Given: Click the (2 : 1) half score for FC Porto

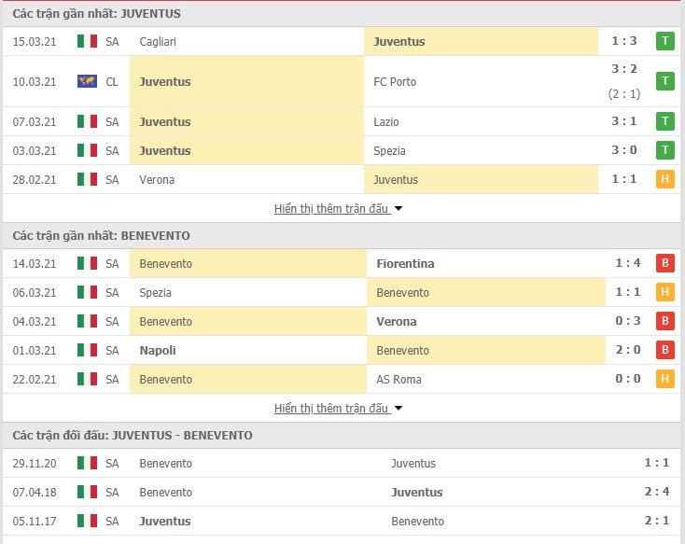Looking at the screenshot, I should click(623, 93).
